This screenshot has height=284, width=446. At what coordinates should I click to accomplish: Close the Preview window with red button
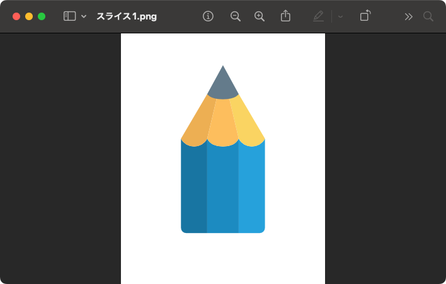click(16, 16)
